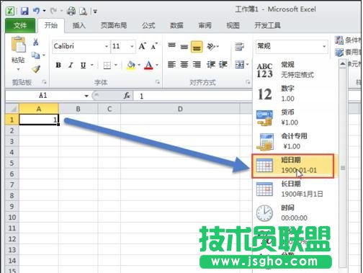Click the select all corner button

click(x=12, y=109)
